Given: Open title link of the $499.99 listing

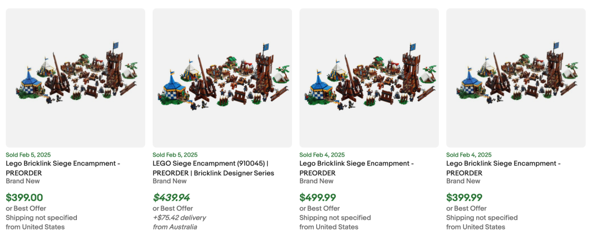Looking at the screenshot, I should point(357,168).
